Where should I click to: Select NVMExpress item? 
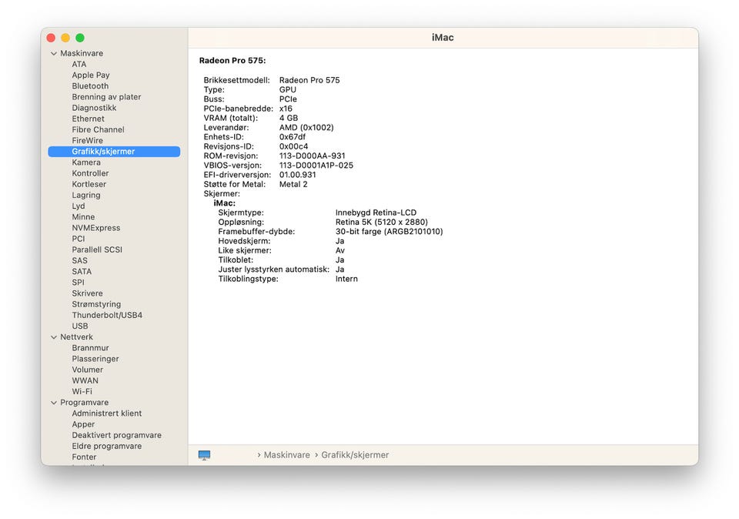click(96, 228)
